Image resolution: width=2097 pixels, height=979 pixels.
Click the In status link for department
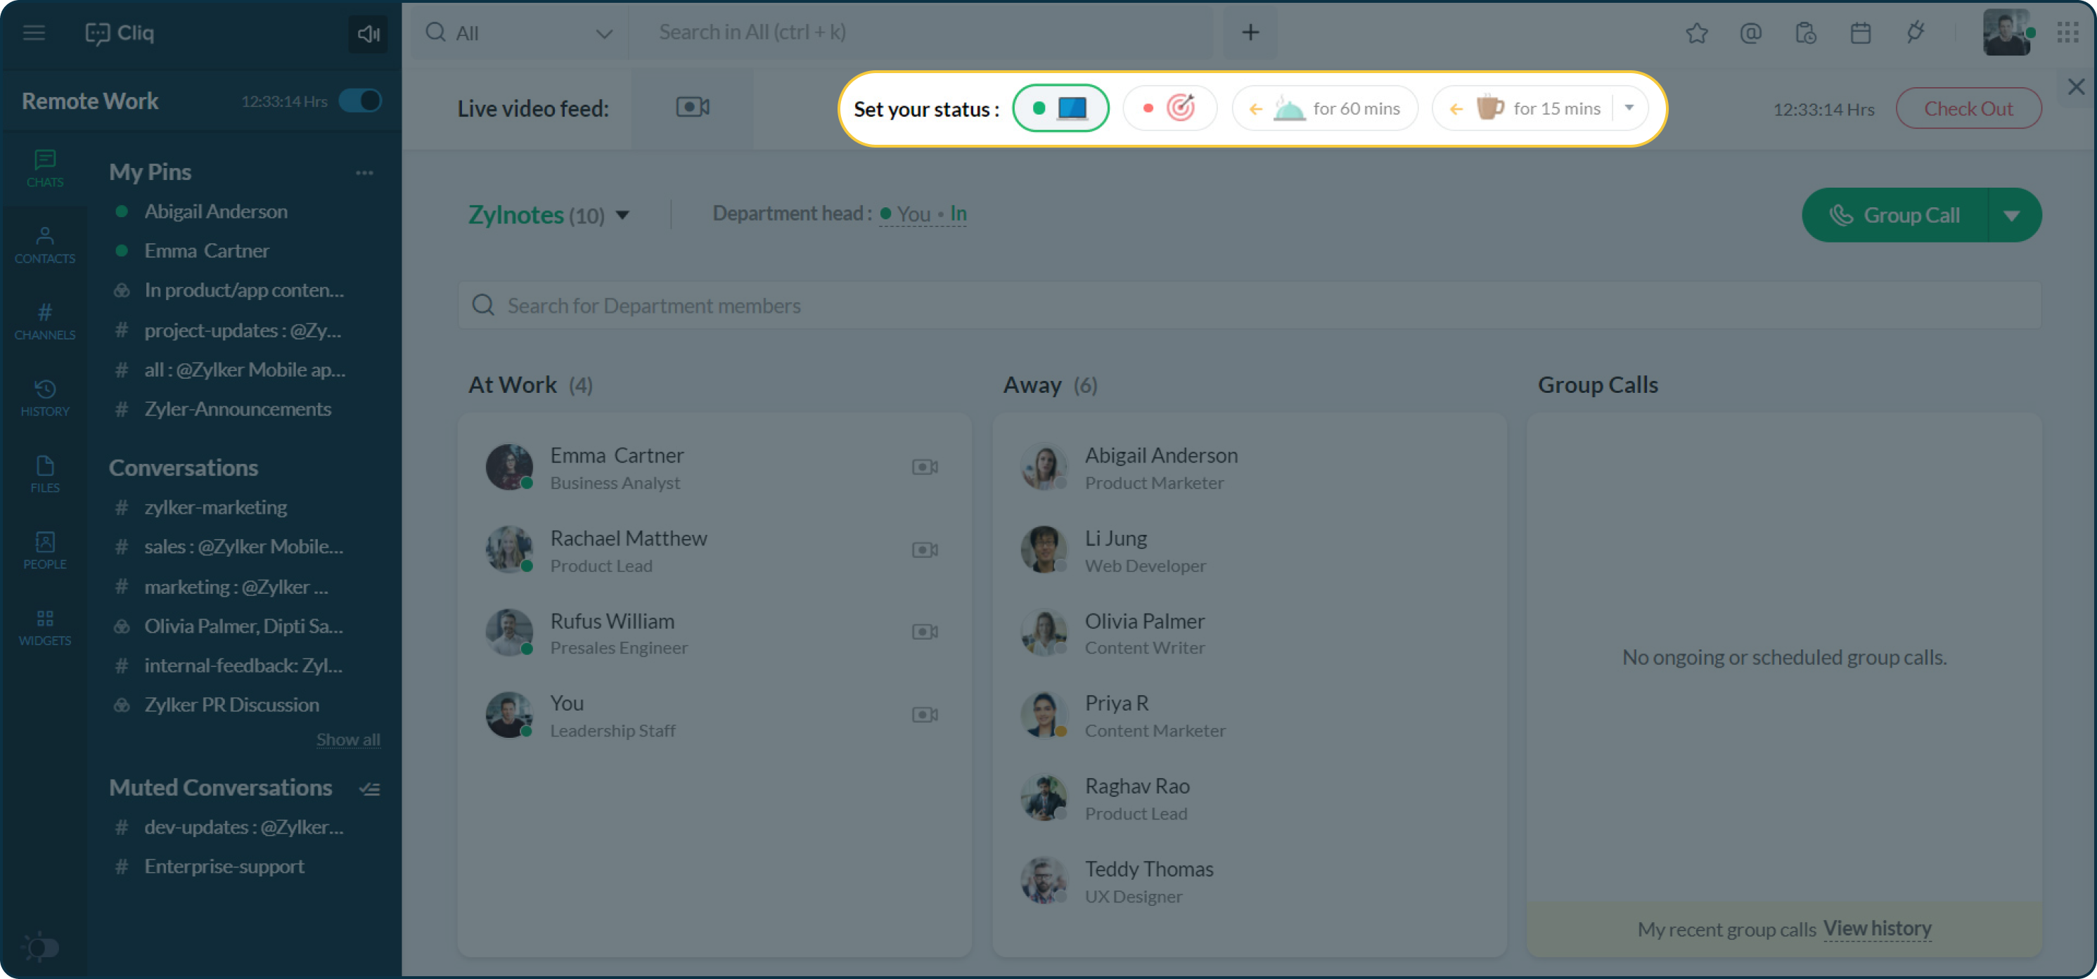coord(960,213)
